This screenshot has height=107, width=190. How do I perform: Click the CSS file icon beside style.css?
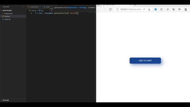point(3,19)
